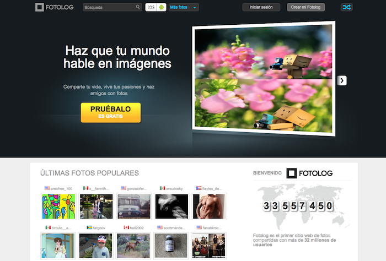386x261 pixels.
Task: Open areufree_100 user link
Action: point(61,189)
